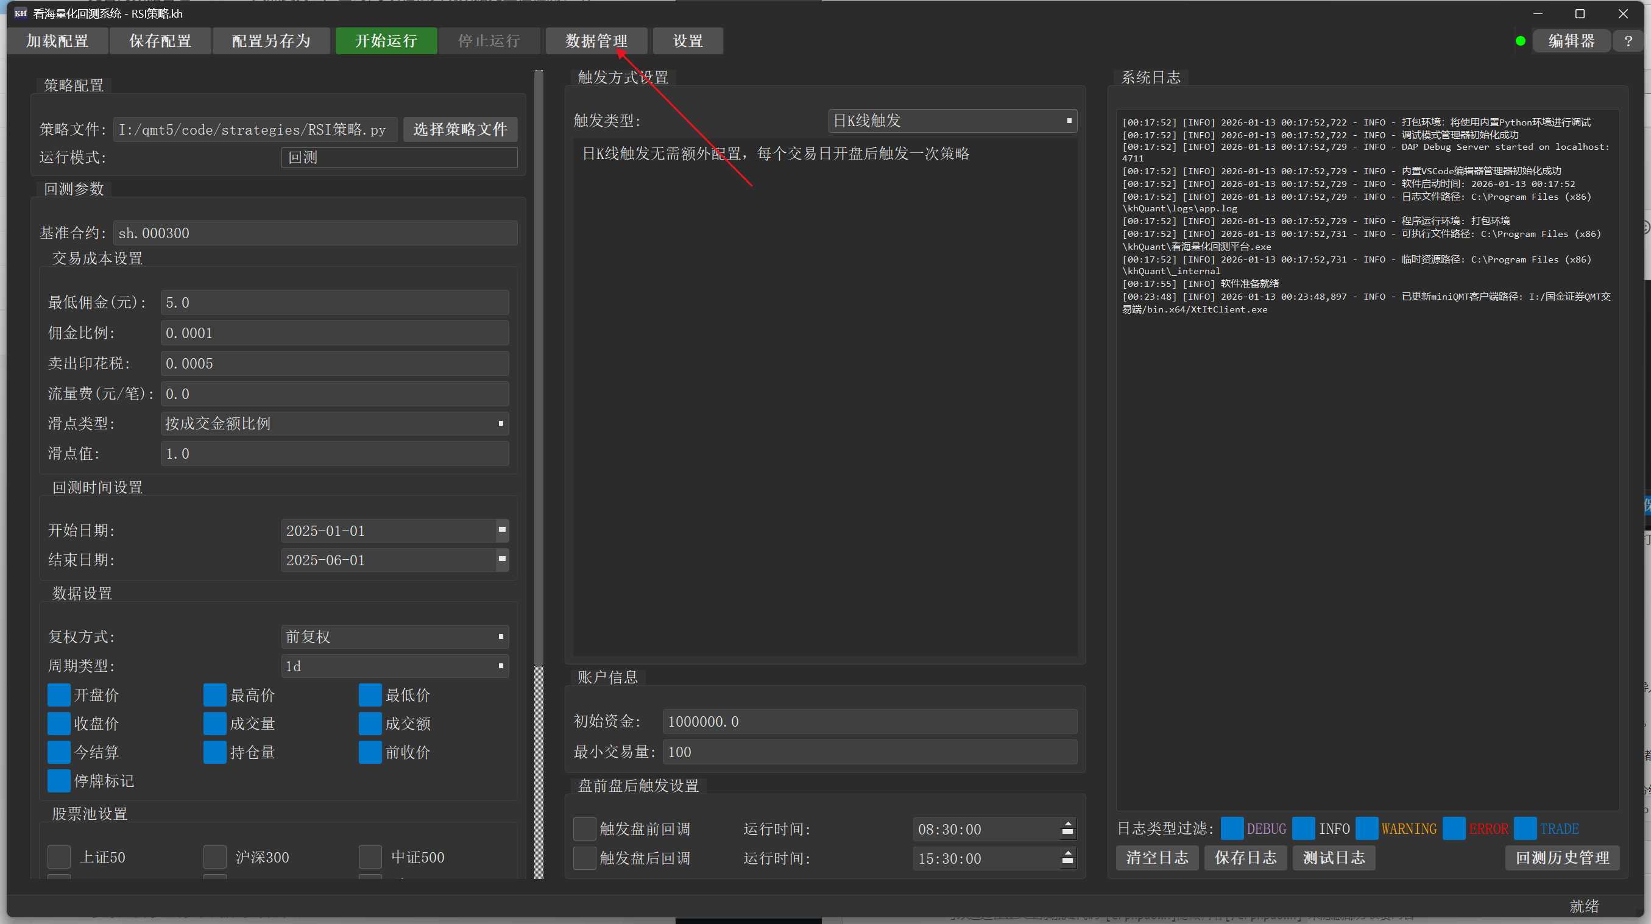Toggle the DEBUG log filter checkbox
1651x924 pixels.
point(1232,828)
